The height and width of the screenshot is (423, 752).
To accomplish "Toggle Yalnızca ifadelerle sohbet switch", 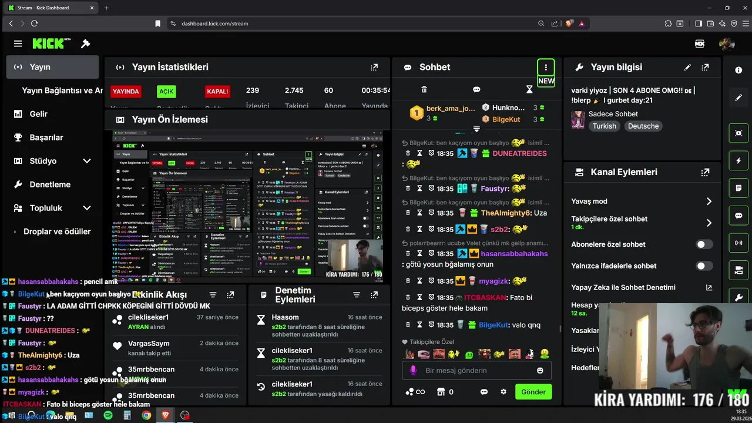I will [704, 266].
